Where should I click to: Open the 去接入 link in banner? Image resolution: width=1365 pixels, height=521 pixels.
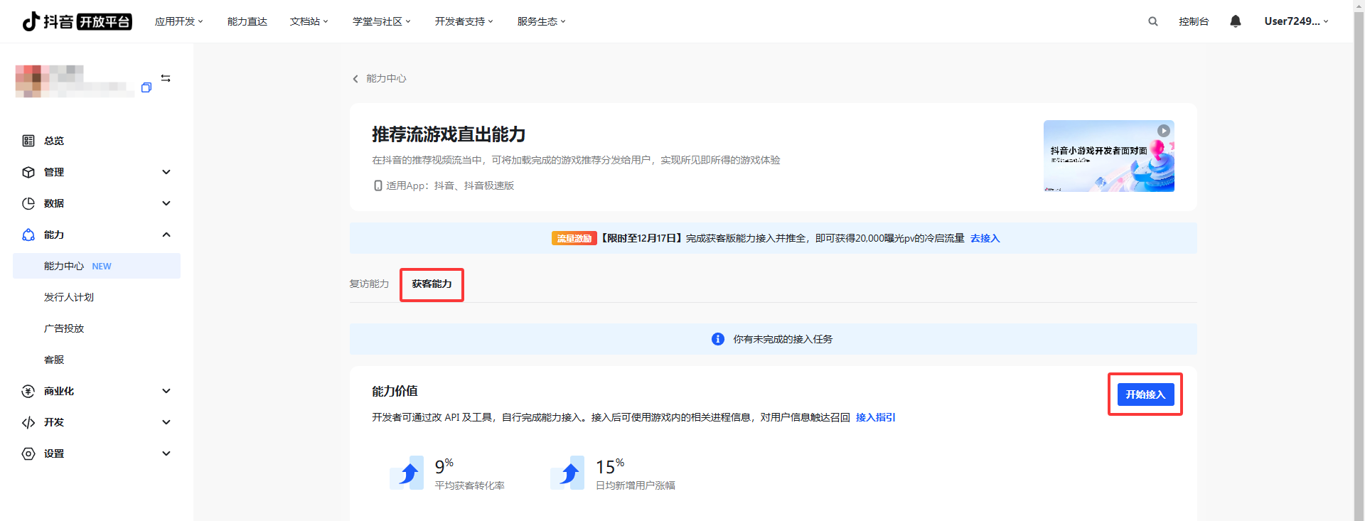click(985, 238)
